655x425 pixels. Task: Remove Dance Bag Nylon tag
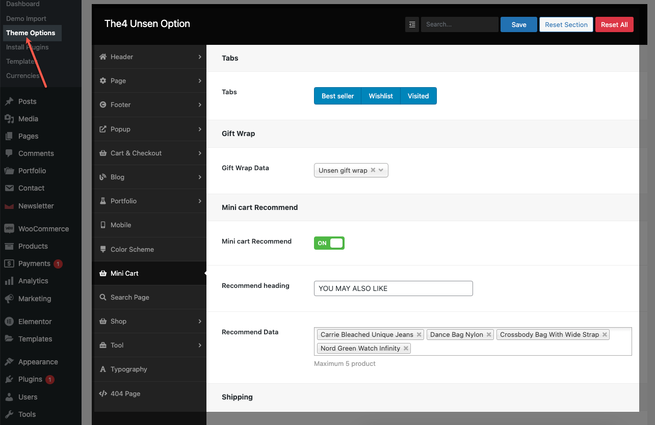[489, 335]
